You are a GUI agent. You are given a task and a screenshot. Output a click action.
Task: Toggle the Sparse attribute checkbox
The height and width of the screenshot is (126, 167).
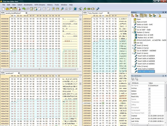(x=149, y=99)
